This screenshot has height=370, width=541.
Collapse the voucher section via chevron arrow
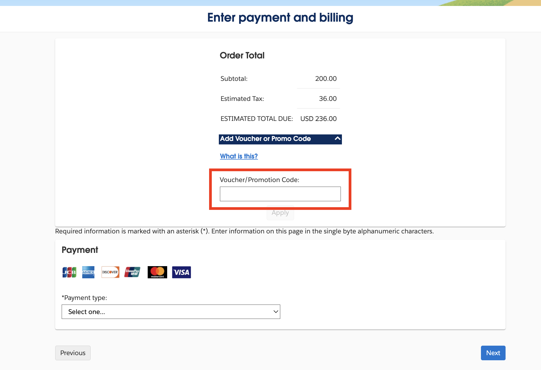pyautogui.click(x=337, y=138)
